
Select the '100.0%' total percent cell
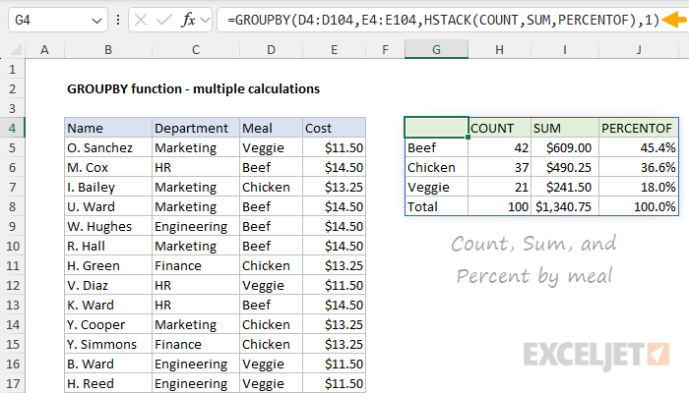(x=639, y=206)
